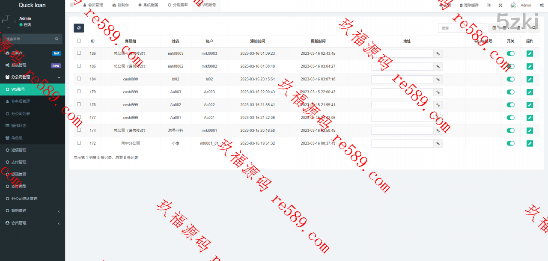Click the fullscreen icon in top bar
The image size is (548, 261).
[x=500, y=6]
